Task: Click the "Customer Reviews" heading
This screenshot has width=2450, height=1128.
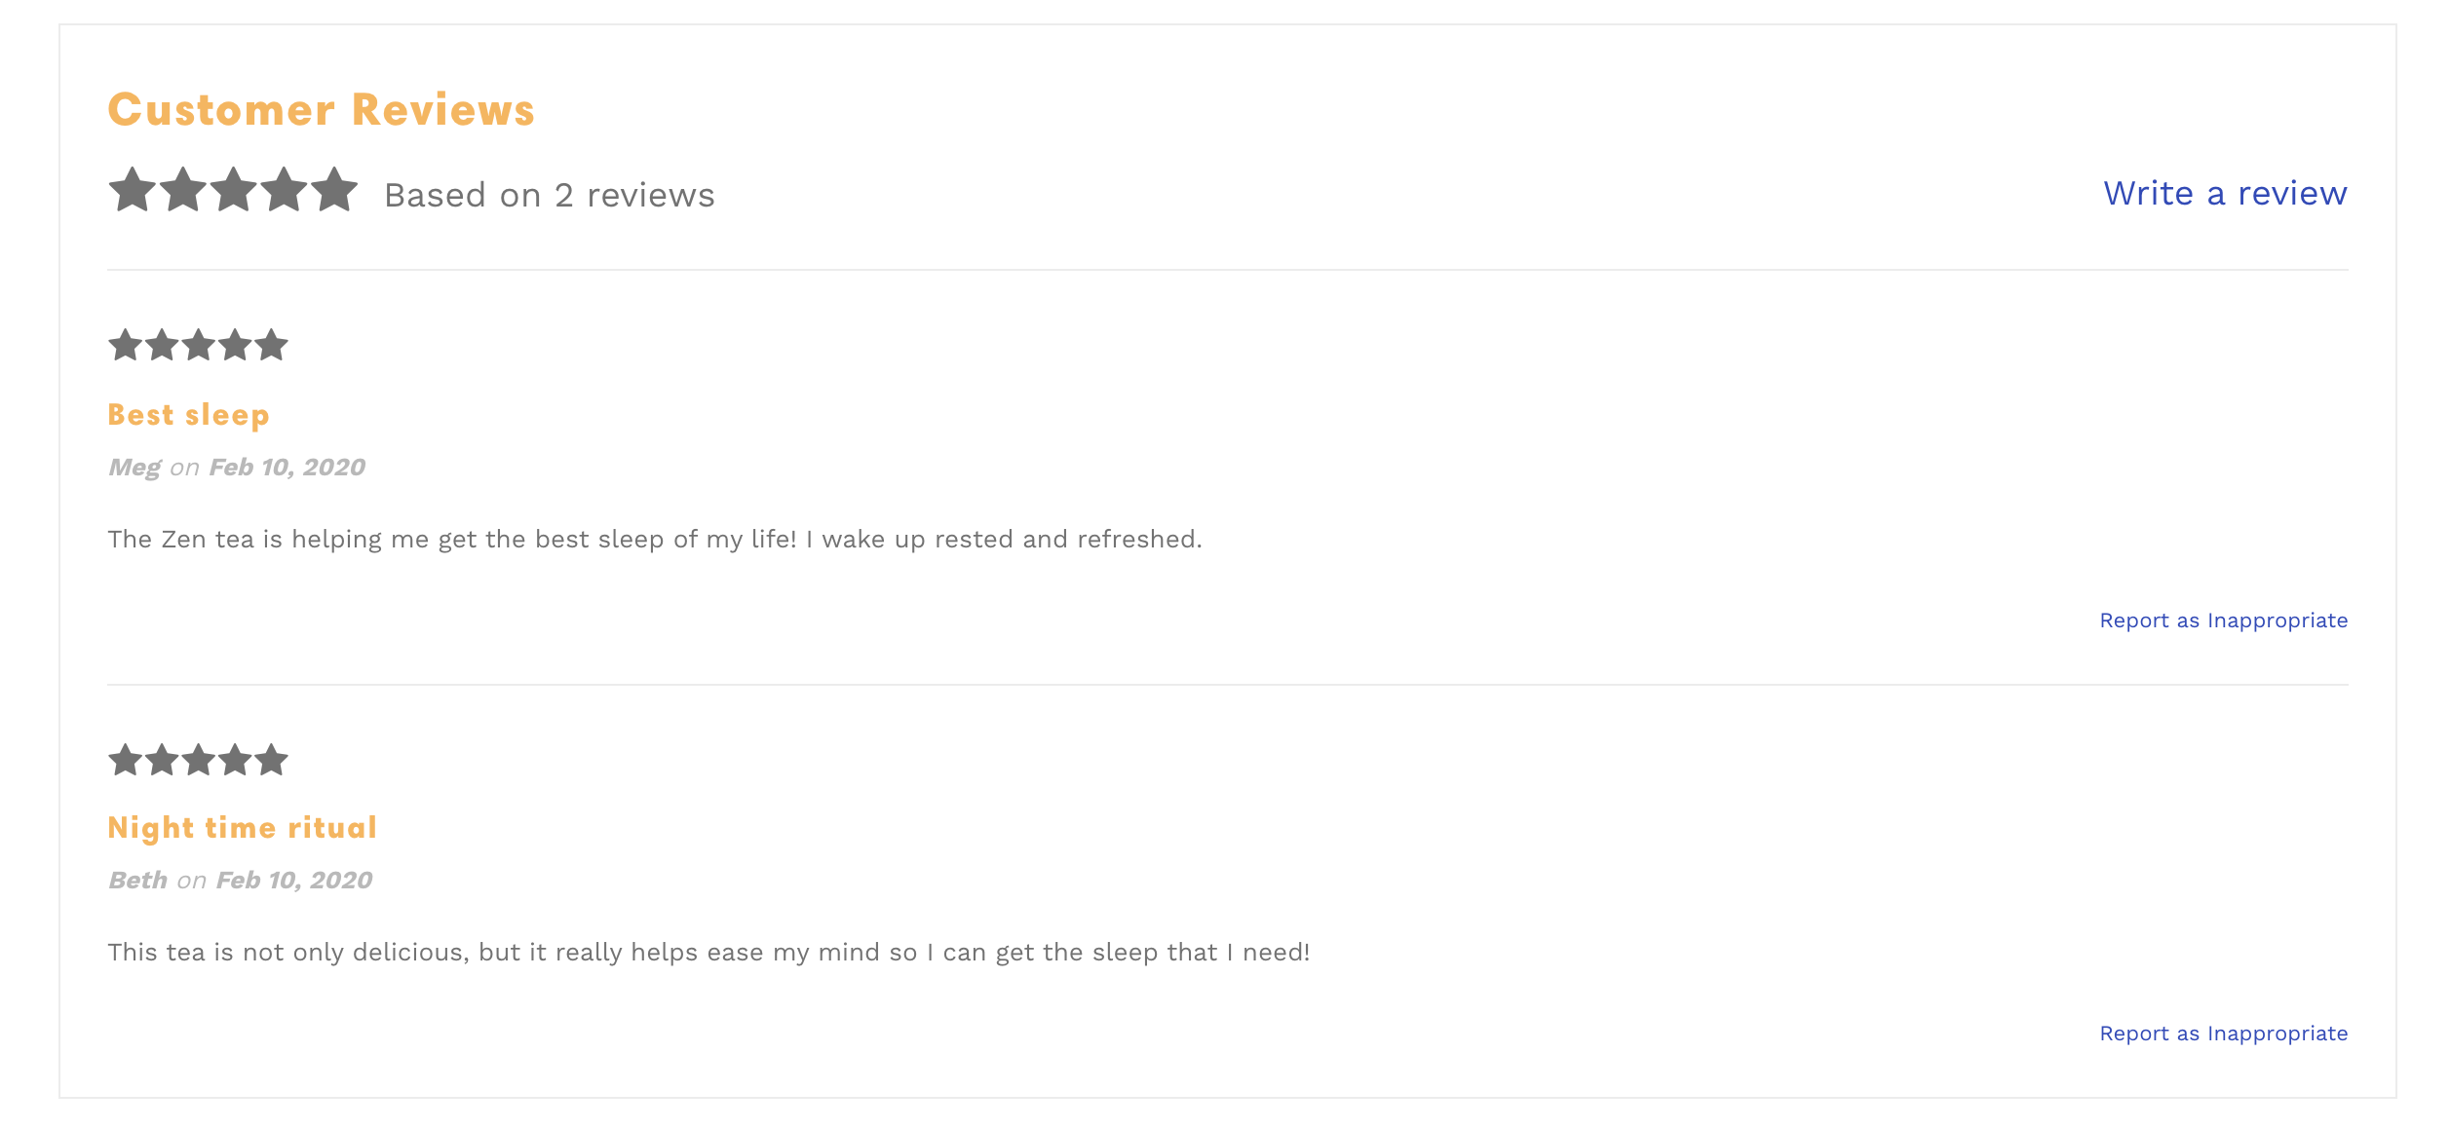Action: 321,110
